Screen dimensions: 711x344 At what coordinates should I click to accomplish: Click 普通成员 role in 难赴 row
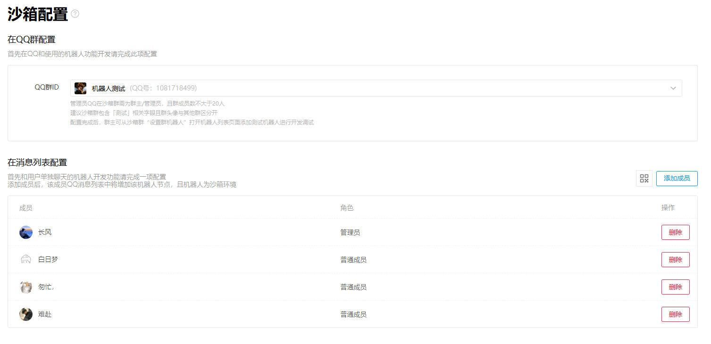[x=353, y=314]
